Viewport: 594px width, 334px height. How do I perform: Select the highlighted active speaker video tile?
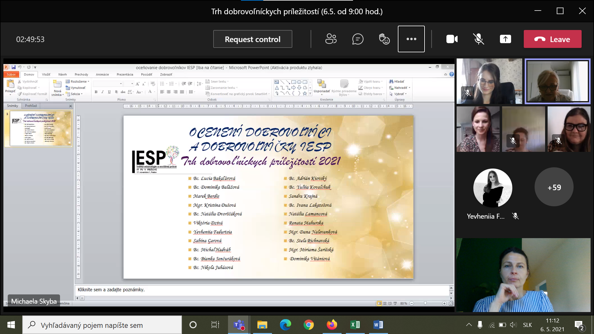coord(557,81)
